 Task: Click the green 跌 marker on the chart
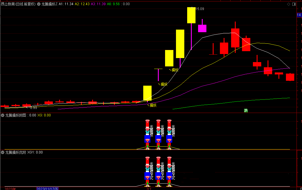coord(246,111)
